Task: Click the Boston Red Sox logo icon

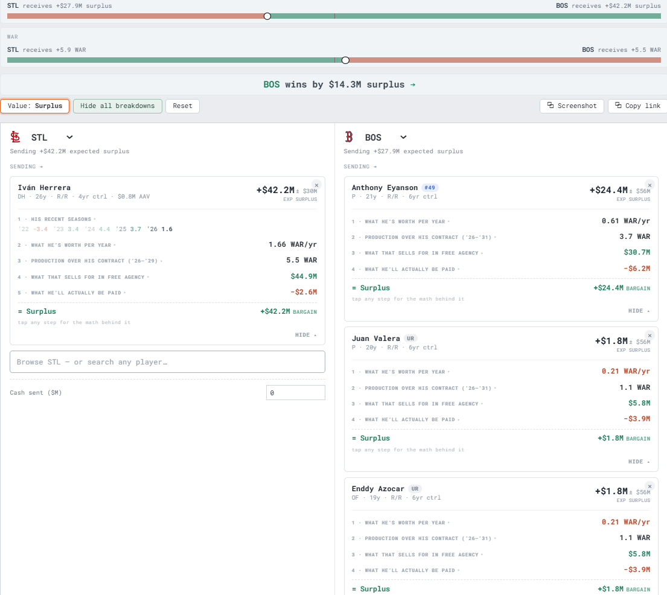Action: tap(349, 137)
